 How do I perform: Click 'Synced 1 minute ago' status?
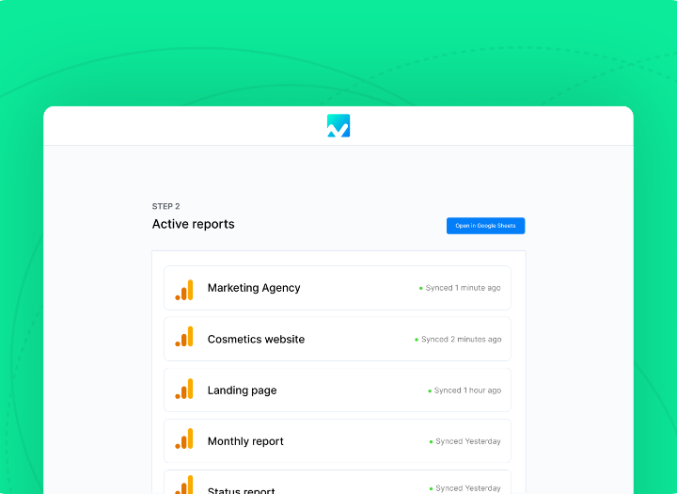(x=463, y=288)
